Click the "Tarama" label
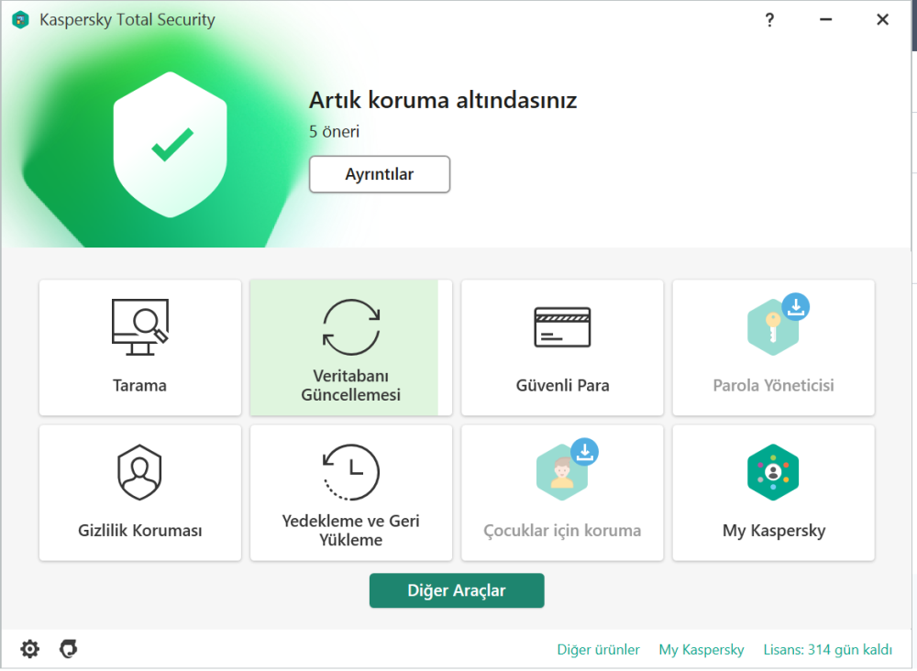917x671 pixels. (139, 385)
